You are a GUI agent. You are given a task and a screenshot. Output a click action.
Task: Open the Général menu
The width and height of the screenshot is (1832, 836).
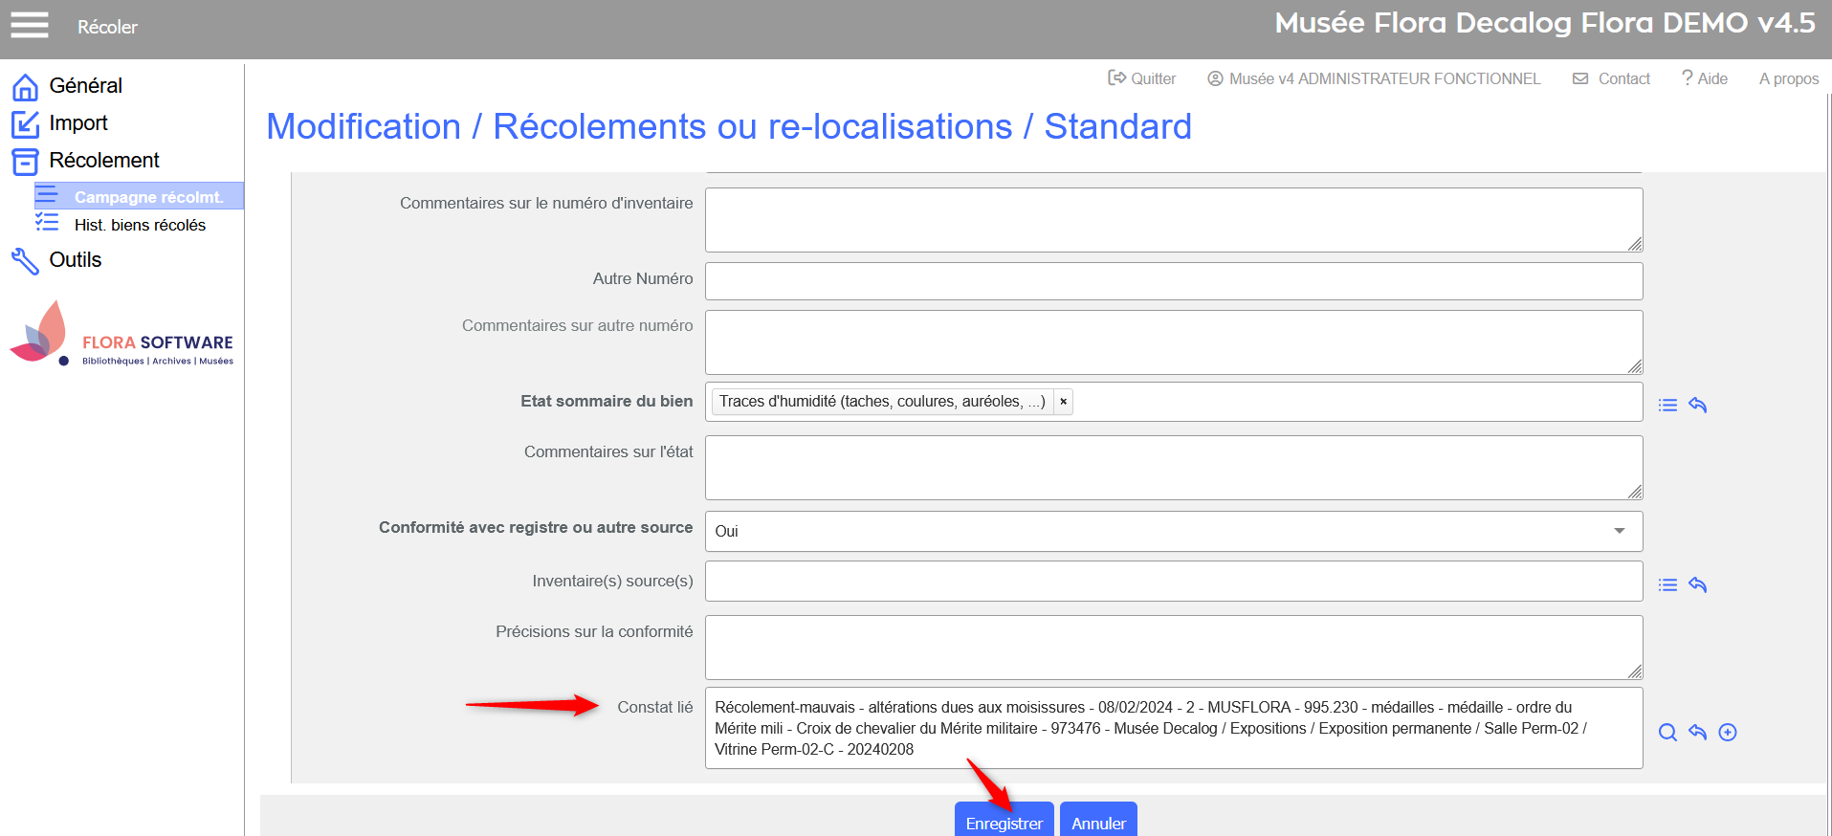85,86
